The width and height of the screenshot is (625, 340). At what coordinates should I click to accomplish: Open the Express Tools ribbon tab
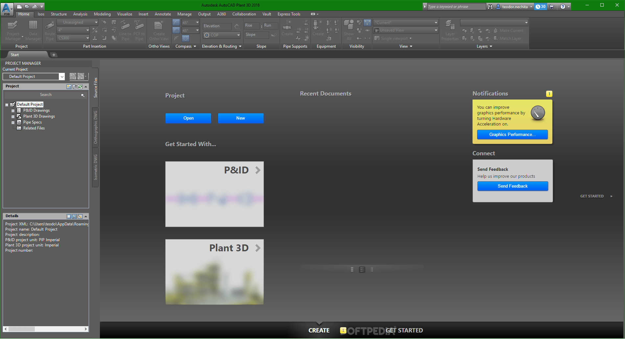289,14
